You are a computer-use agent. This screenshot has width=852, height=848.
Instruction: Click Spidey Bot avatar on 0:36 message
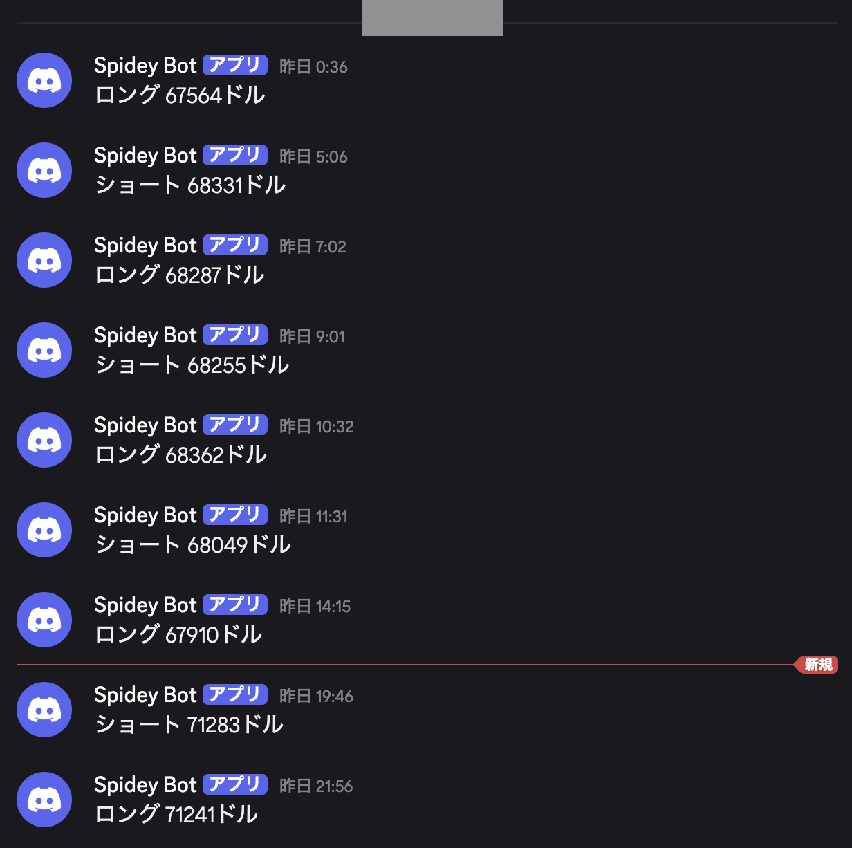tap(44, 80)
